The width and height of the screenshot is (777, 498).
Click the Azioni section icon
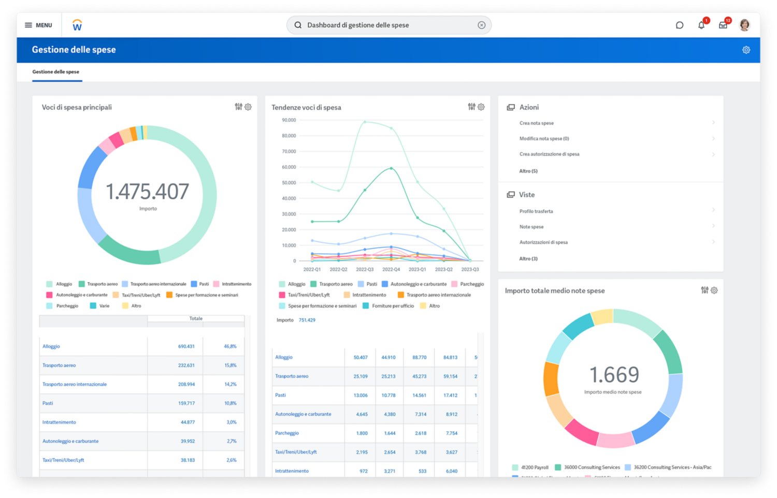511,107
